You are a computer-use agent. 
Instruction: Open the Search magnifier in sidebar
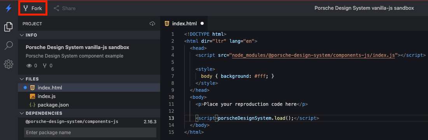tap(9, 45)
